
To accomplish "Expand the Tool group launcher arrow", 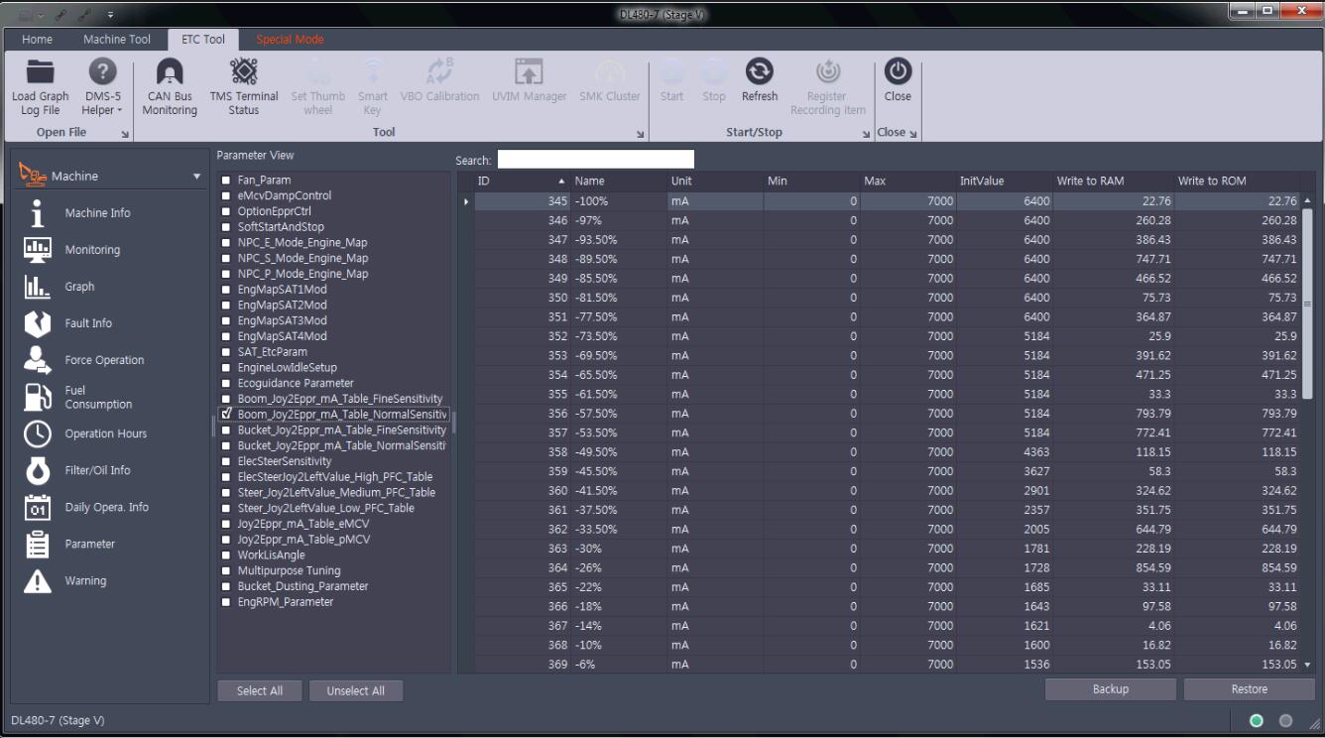I will pos(640,133).
